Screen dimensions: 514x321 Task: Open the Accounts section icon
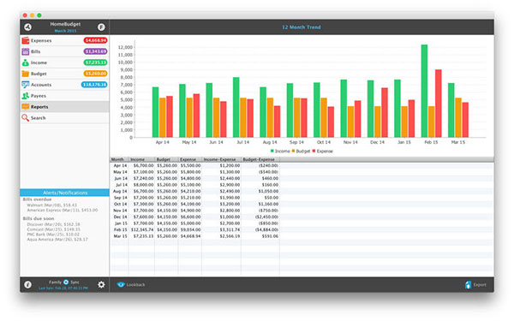tap(25, 85)
